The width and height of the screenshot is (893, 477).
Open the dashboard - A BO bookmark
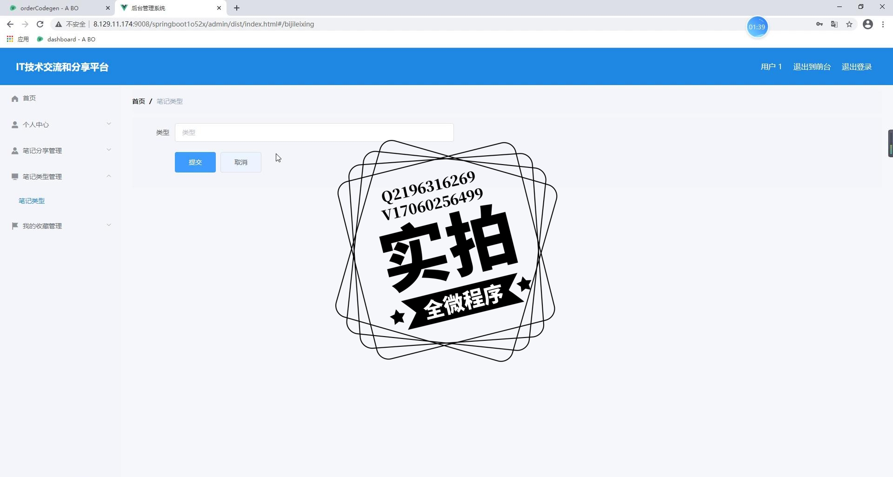[66, 39]
